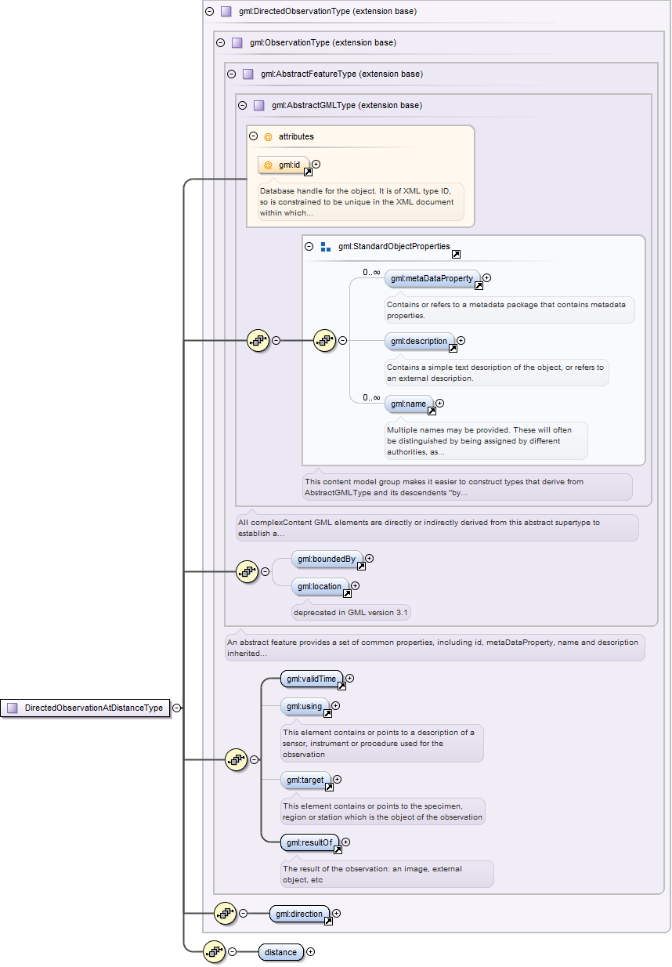Select the gml:name element box

409,404
